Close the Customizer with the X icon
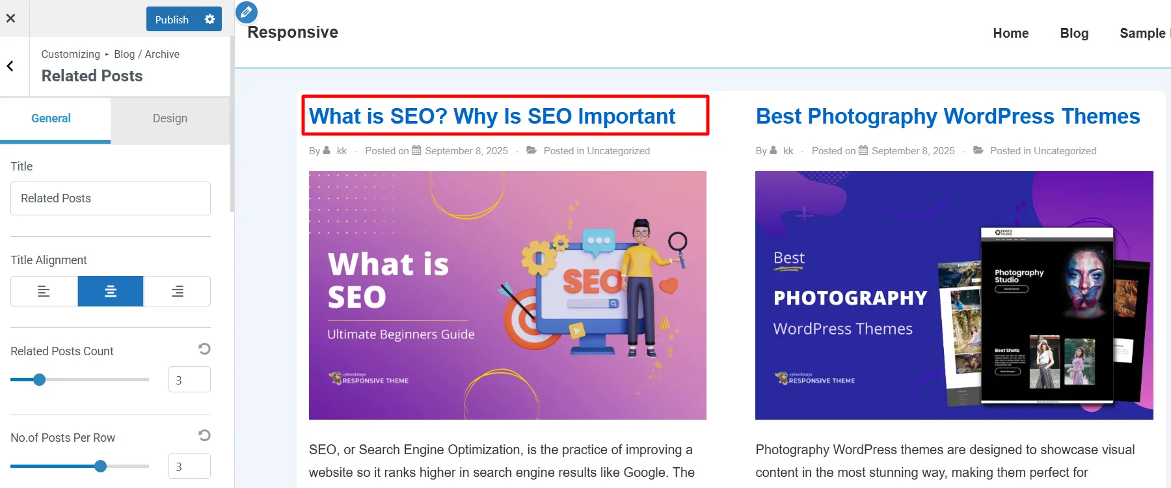This screenshot has height=488, width=1171. pos(10,18)
